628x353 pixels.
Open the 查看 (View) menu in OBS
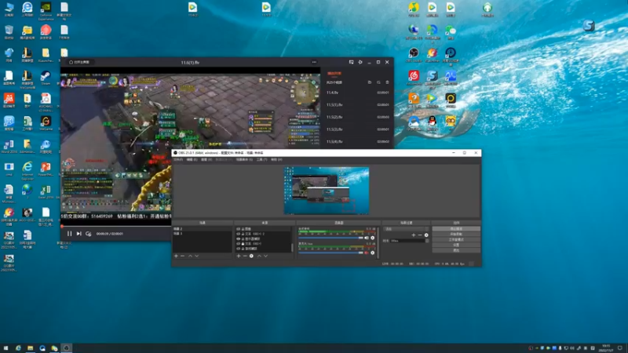[x=206, y=160]
